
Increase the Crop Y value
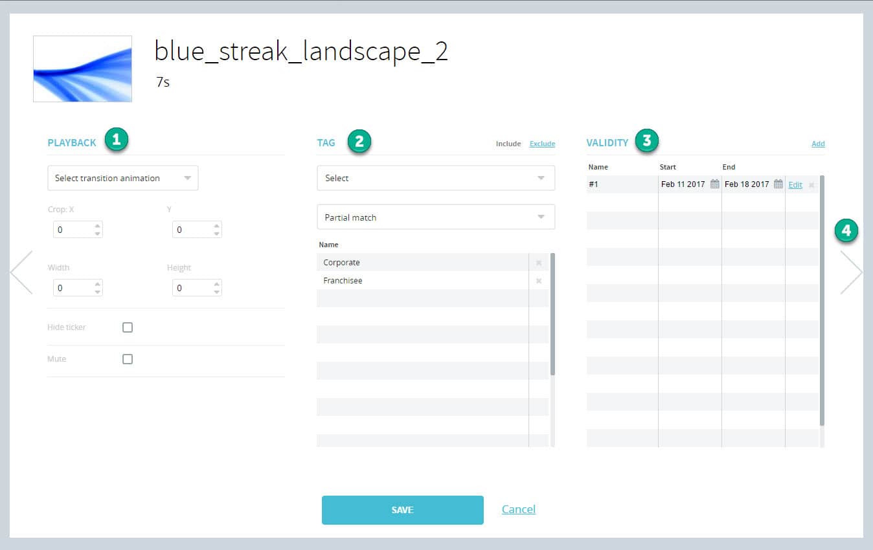pos(216,226)
